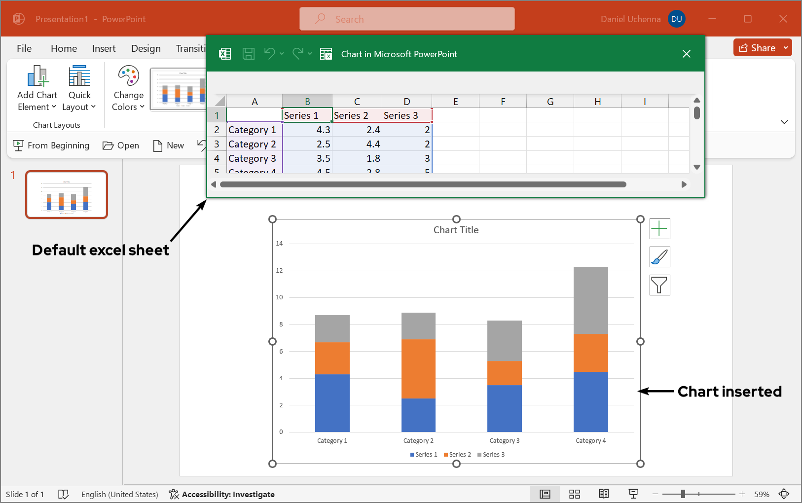Toggle Normal view in status bar
The image size is (802, 503).
click(x=545, y=494)
